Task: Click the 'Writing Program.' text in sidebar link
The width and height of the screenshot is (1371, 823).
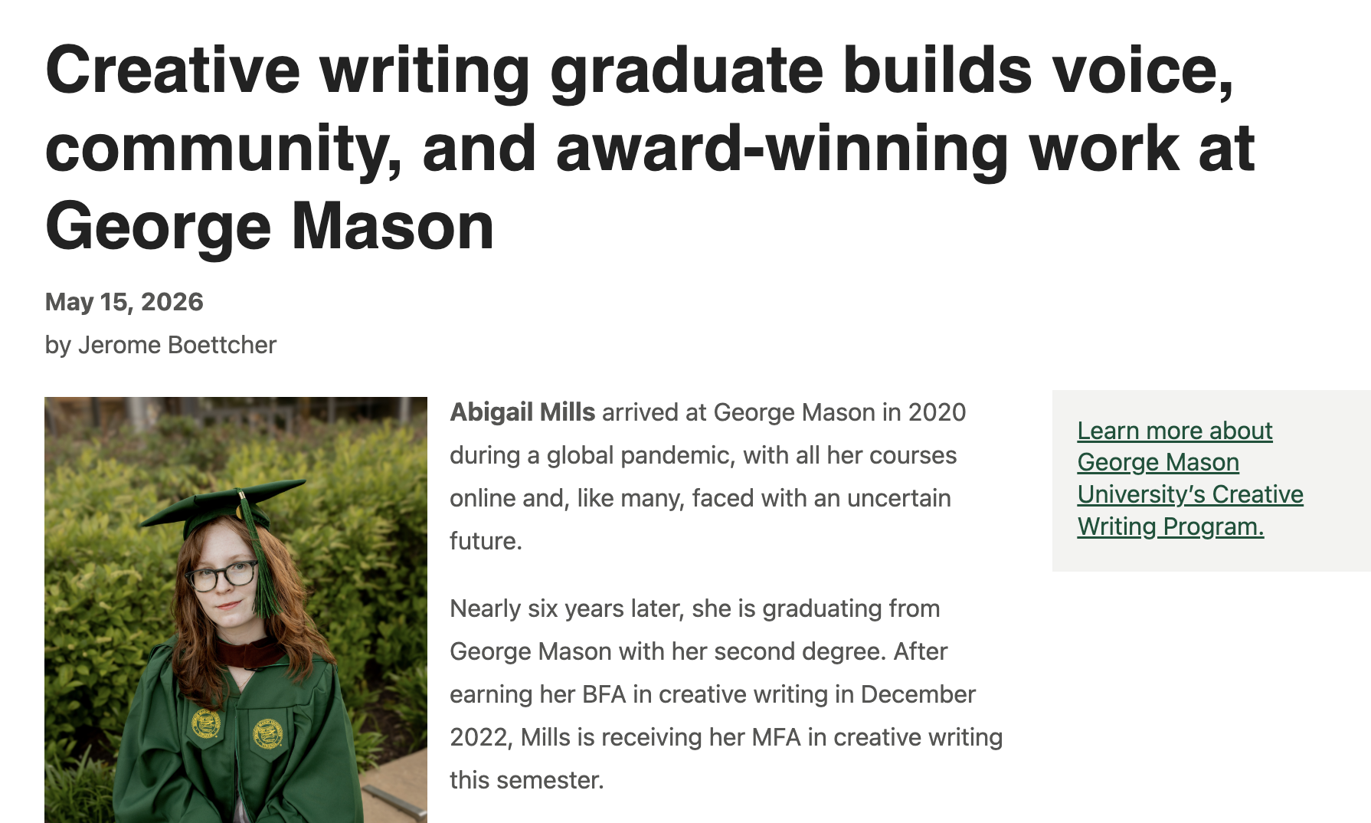Action: [x=1170, y=526]
